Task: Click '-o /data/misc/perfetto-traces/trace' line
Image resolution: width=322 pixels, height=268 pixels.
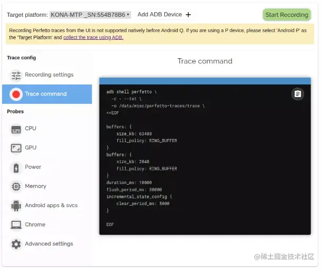Action: click(158, 106)
